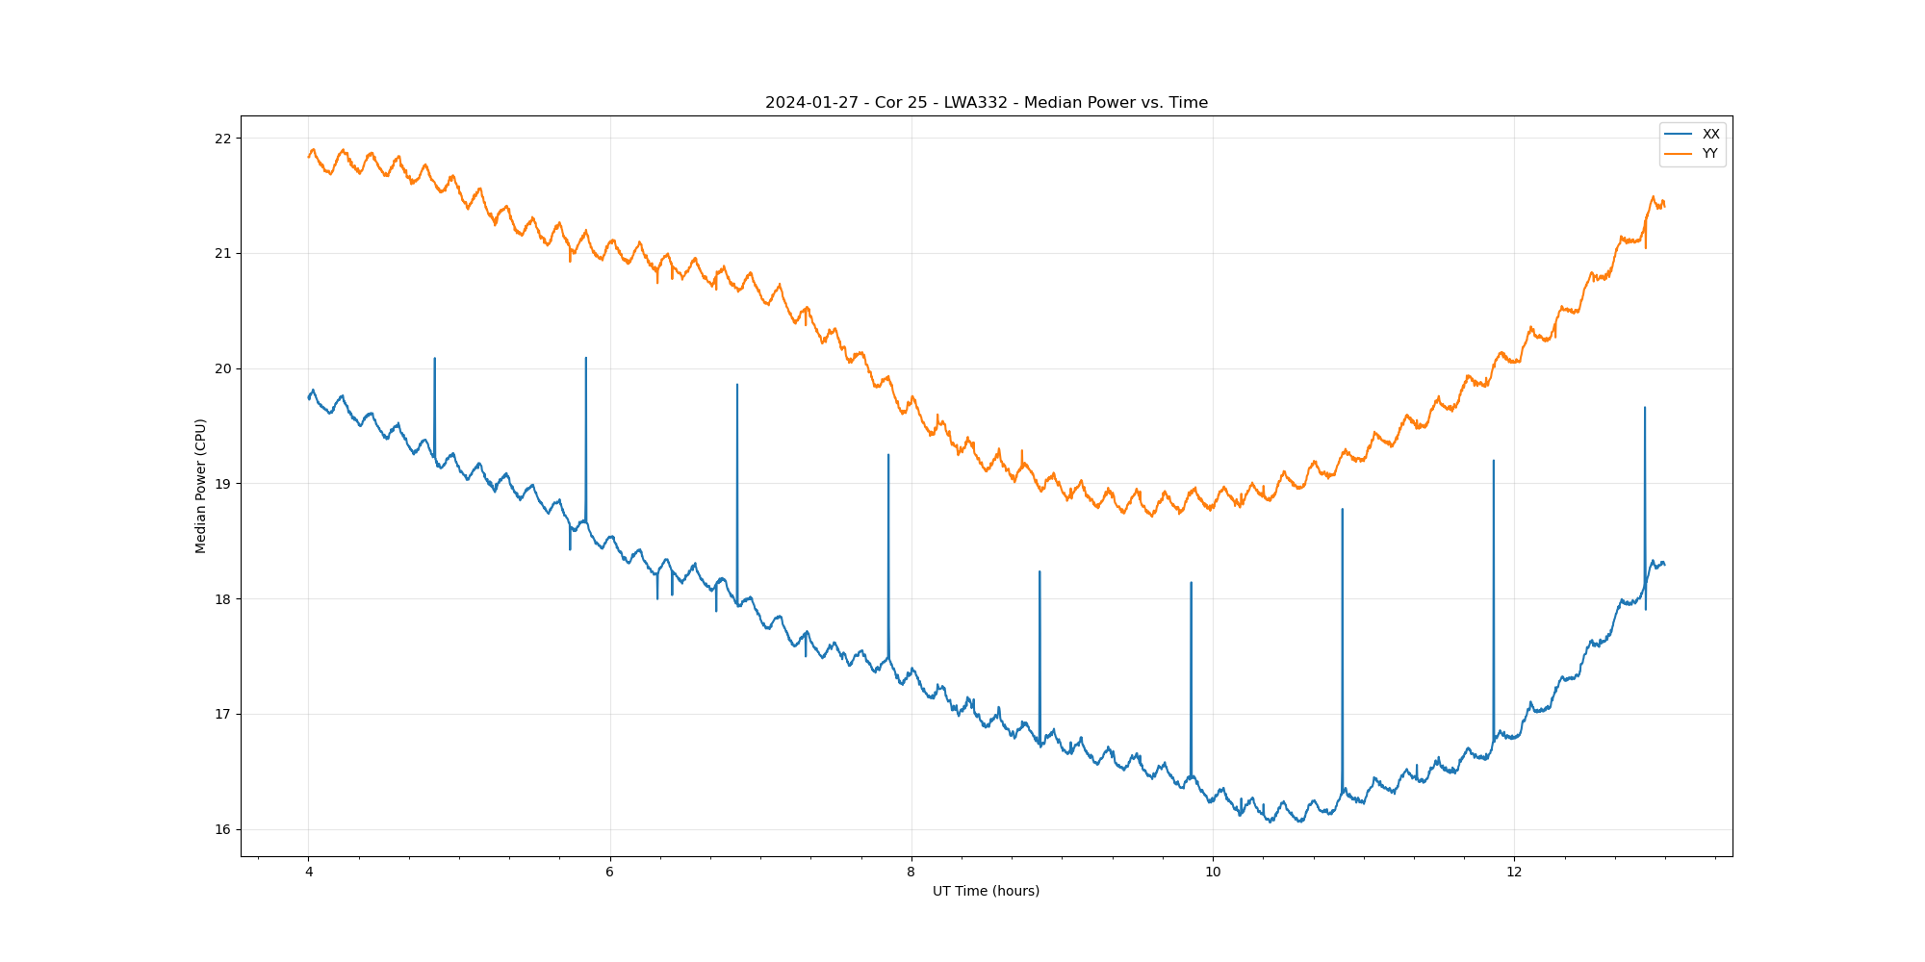The width and height of the screenshot is (1925, 962).
Task: Click the YY legend label
Action: pyautogui.click(x=1710, y=154)
